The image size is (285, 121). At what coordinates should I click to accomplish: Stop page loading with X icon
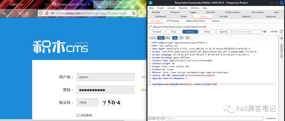tap(20, 13)
